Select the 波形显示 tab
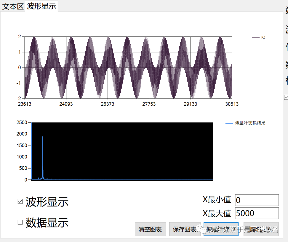Image resolution: width=288 pixels, height=242 pixels. (x=42, y=6)
